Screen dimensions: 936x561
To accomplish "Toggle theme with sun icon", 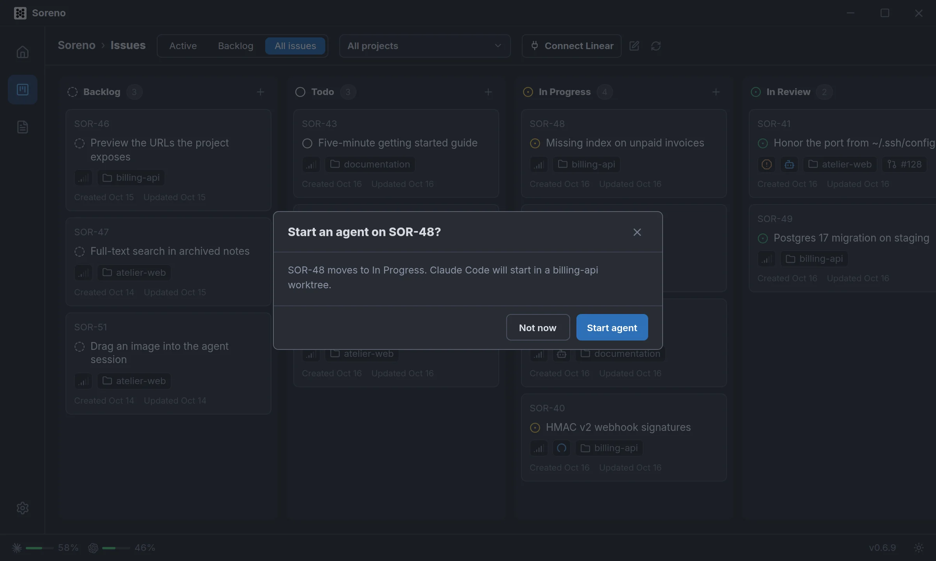I will (x=919, y=548).
